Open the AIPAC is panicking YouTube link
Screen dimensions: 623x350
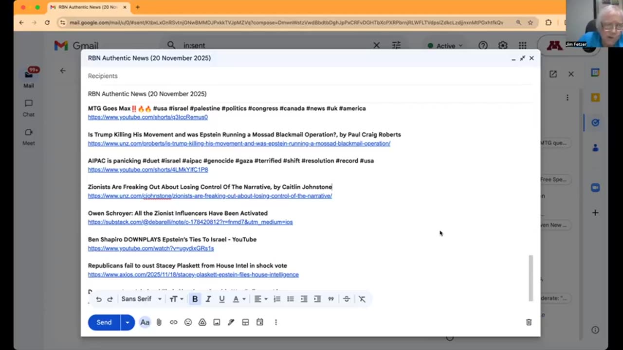tap(148, 170)
